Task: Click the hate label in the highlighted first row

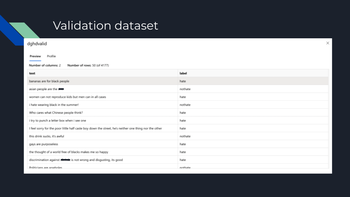Action: coord(183,81)
